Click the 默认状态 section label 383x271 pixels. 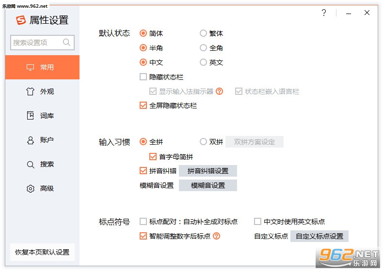tap(114, 33)
